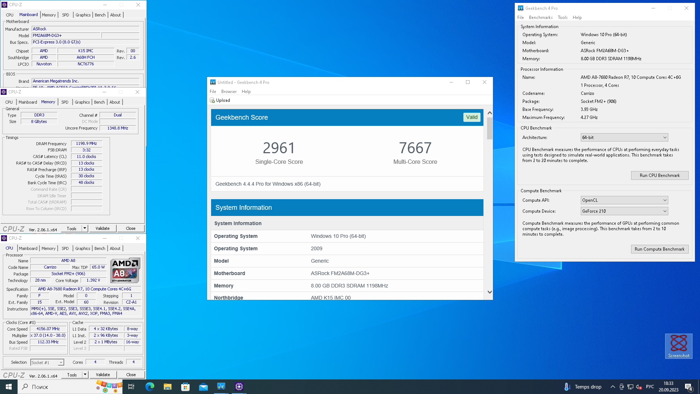The height and width of the screenshot is (394, 700).
Task: Open the Screenshot desktop shortcut icon
Action: [x=678, y=346]
